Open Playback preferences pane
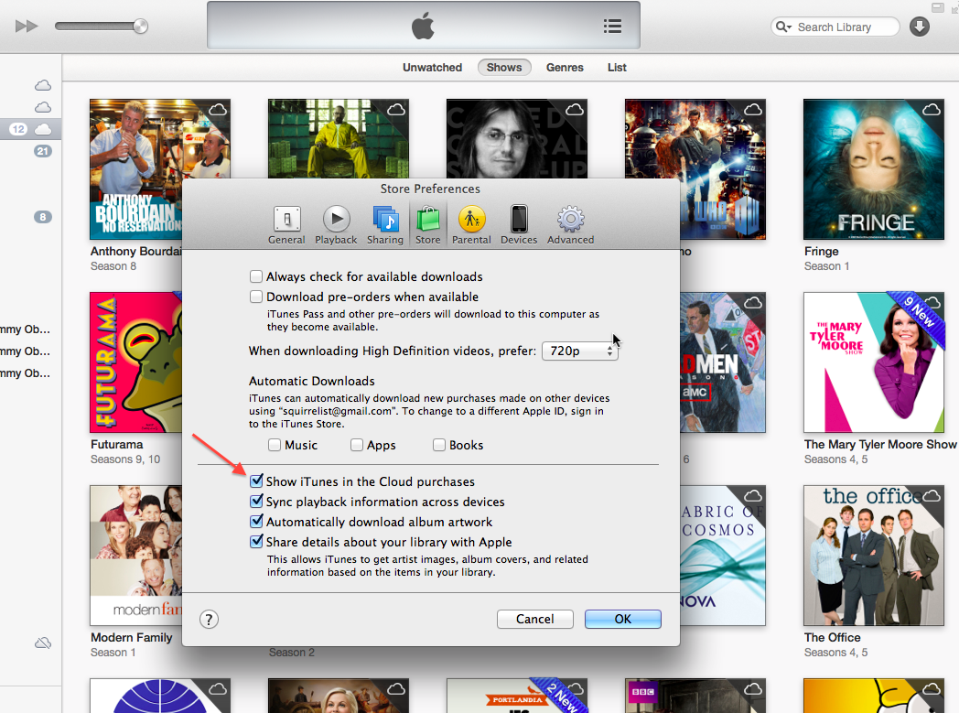The height and width of the screenshot is (713, 959). (x=336, y=225)
